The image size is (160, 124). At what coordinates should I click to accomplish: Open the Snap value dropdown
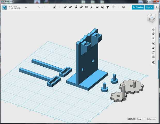click(x=140, y=119)
